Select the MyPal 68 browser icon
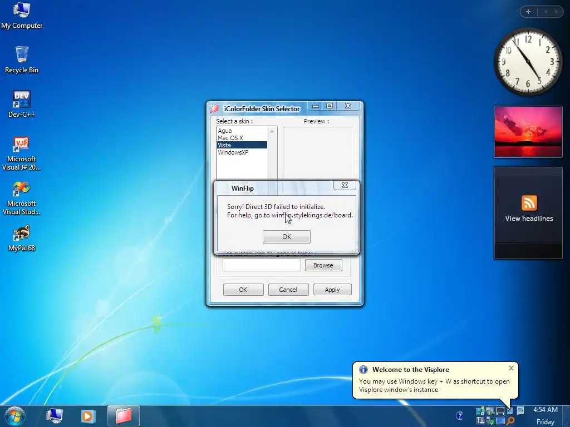 [22, 238]
